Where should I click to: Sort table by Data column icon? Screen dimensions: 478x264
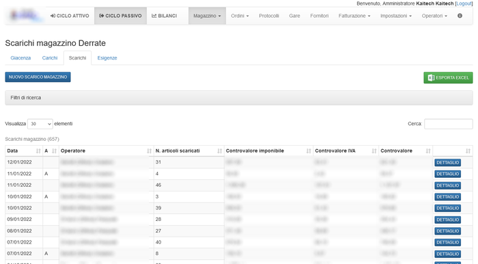[38, 150]
